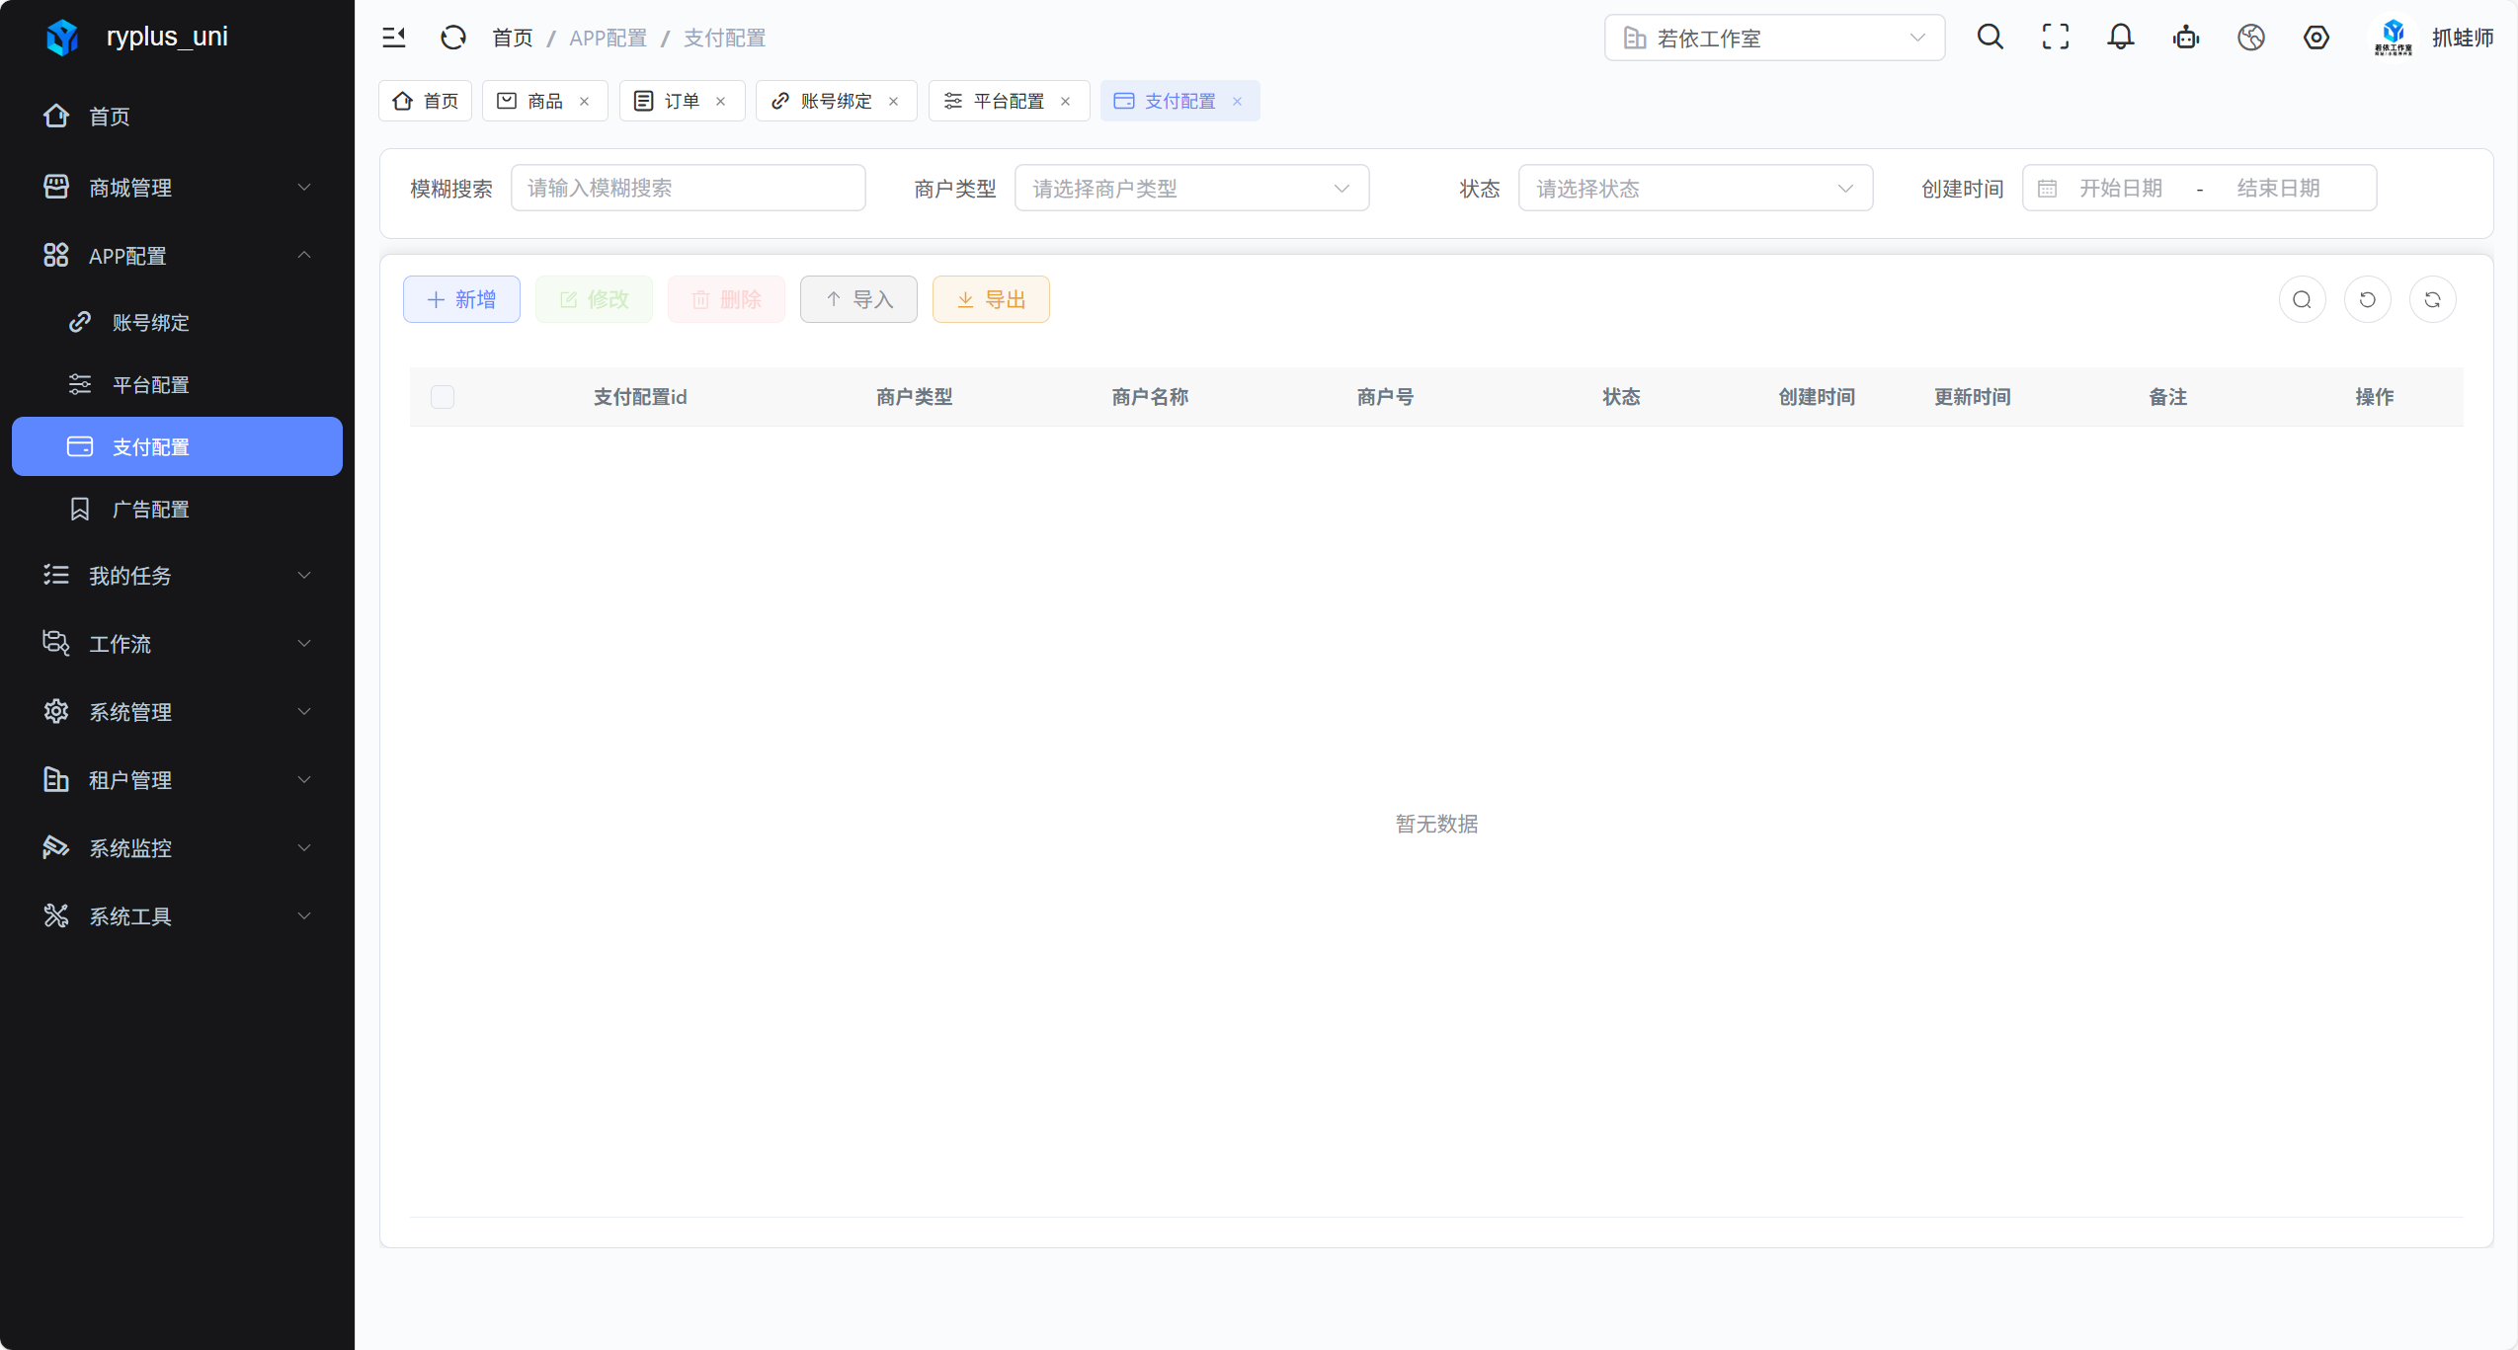
Task: Toggle search panel with round magnifier button
Action: (2302, 299)
